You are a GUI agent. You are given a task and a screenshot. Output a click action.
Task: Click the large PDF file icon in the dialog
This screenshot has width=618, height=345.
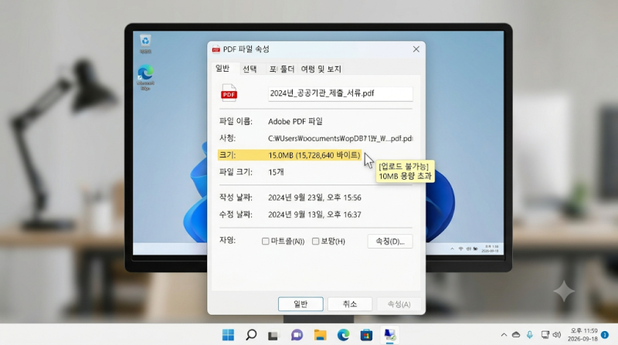229,93
